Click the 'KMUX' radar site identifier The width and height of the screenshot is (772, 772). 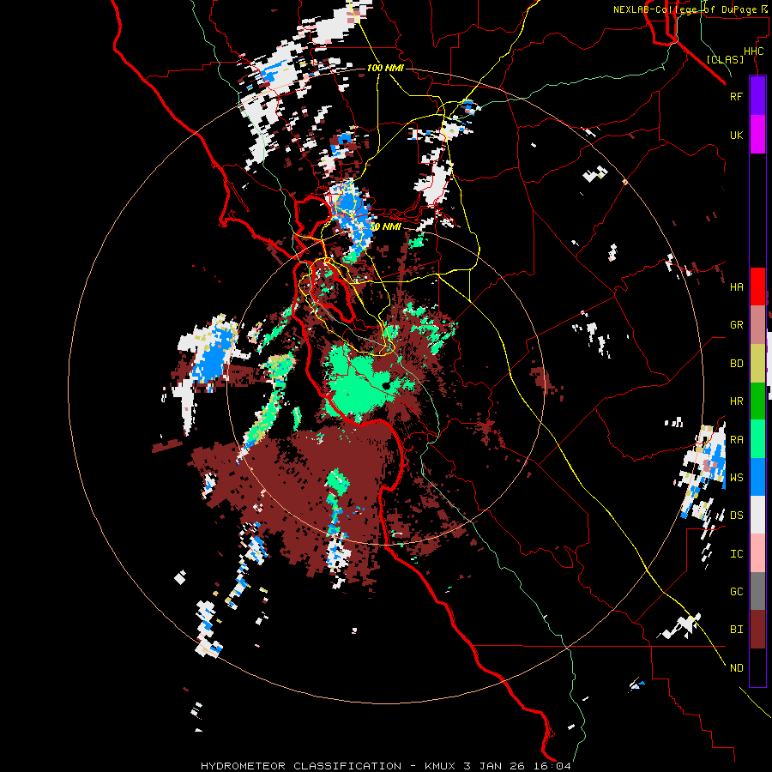click(440, 766)
